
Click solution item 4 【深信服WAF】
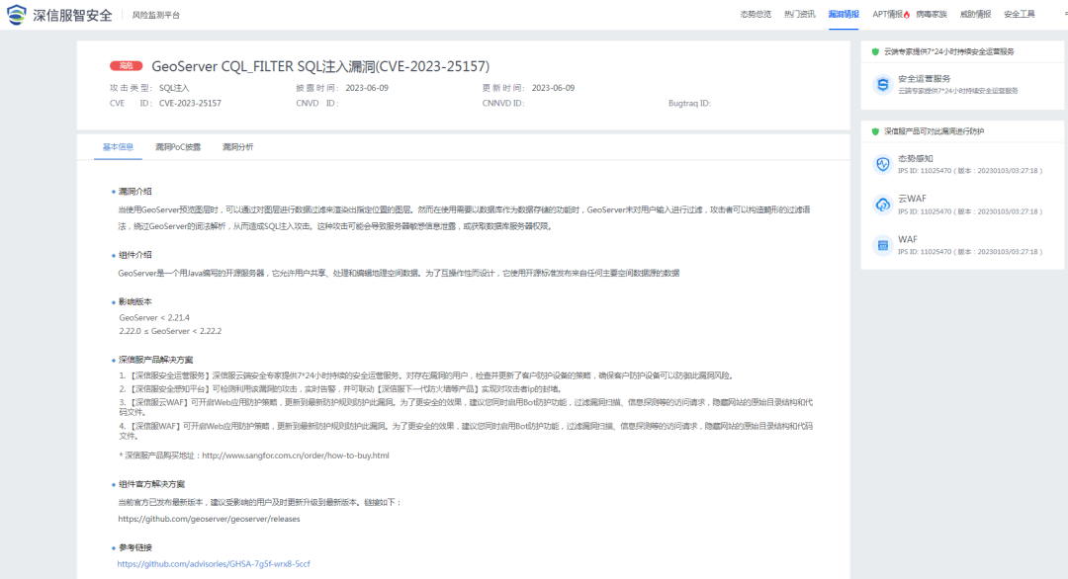pyautogui.click(x=466, y=432)
